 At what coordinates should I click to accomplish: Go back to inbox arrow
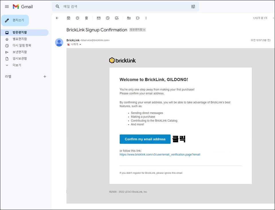57,18
